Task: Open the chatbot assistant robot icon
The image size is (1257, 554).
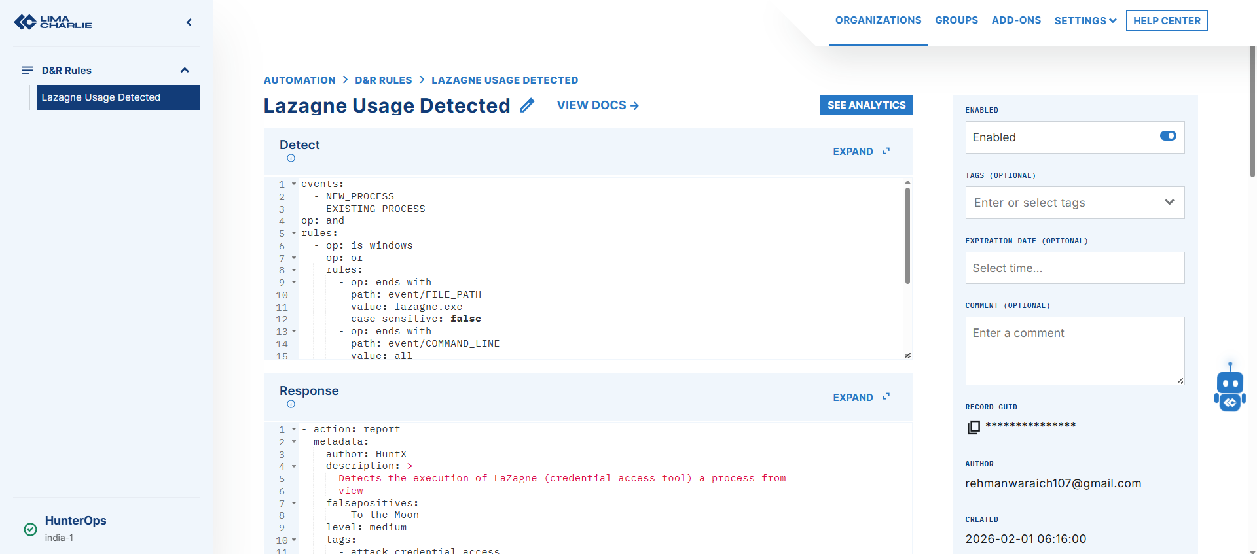Action: 1230,388
